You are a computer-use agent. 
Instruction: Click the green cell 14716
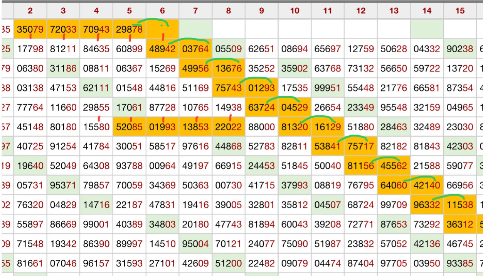point(96,205)
